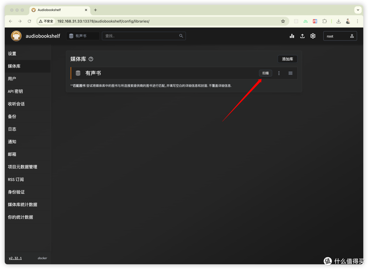368x269 pixels.
Task: Open the root user account menu
Action: 340,36
